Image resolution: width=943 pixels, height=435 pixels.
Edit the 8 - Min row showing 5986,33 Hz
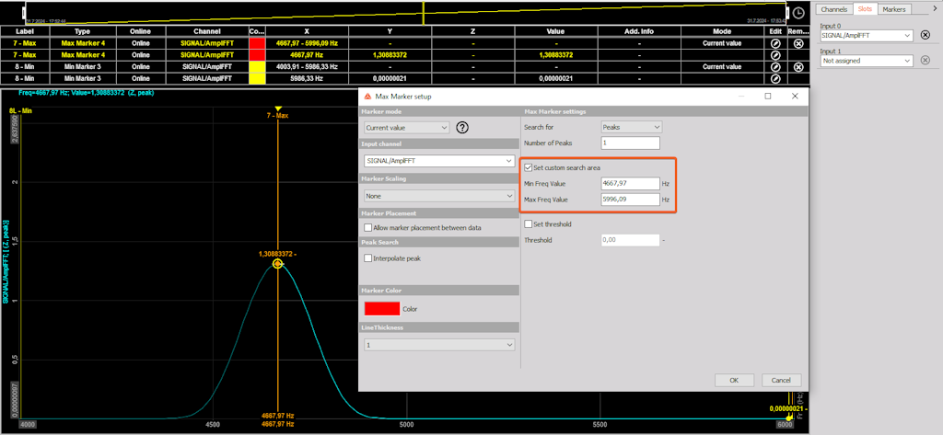[775, 78]
